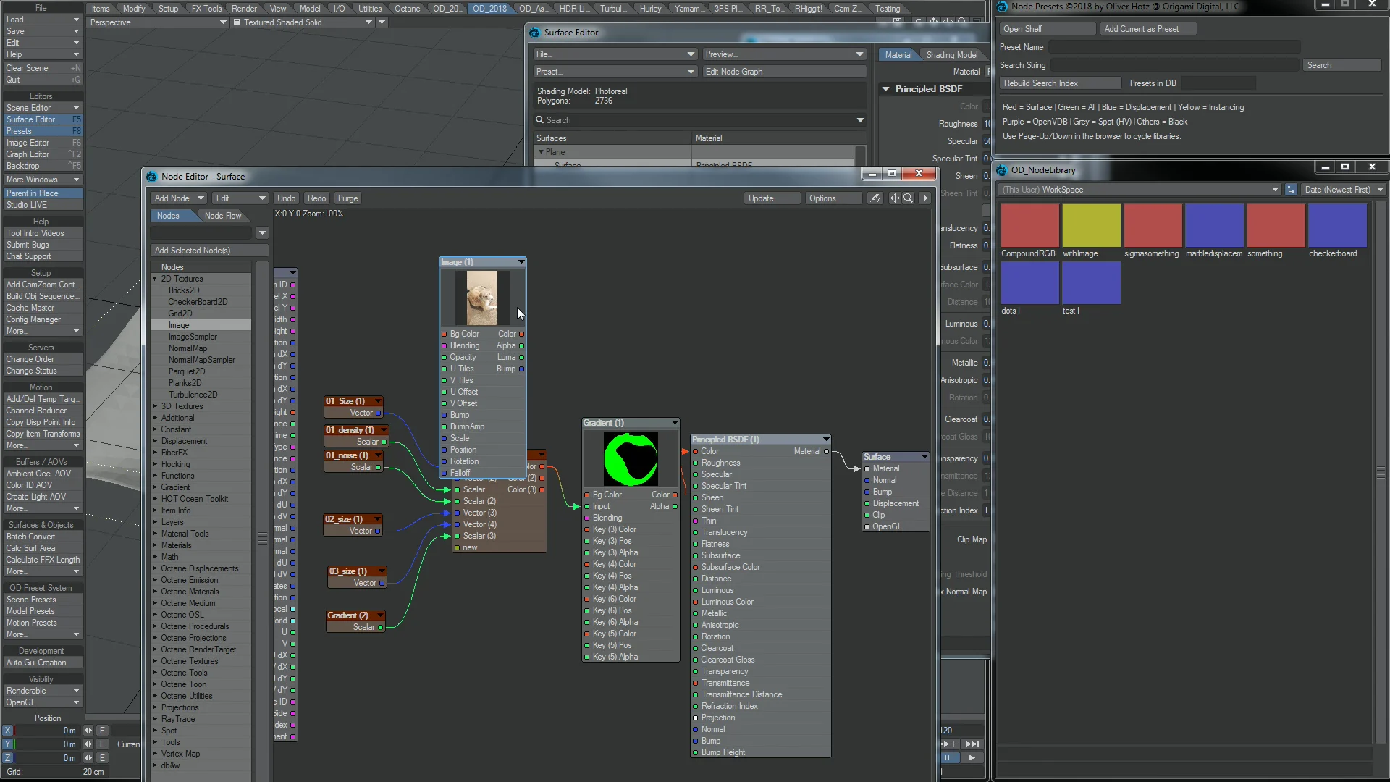The image size is (1390, 782).
Task: Click the Y position axis button
Action: coord(8,744)
